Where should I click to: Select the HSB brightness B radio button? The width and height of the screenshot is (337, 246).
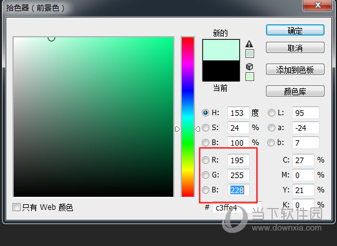(x=206, y=143)
